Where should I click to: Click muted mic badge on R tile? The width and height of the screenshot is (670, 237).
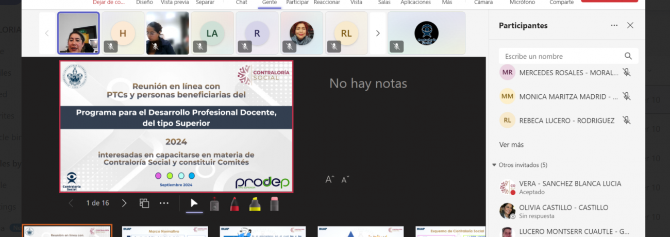pos(244,47)
